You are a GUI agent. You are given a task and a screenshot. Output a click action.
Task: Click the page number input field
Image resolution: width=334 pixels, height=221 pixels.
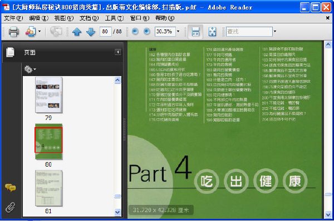pyautogui.click(x=105, y=32)
